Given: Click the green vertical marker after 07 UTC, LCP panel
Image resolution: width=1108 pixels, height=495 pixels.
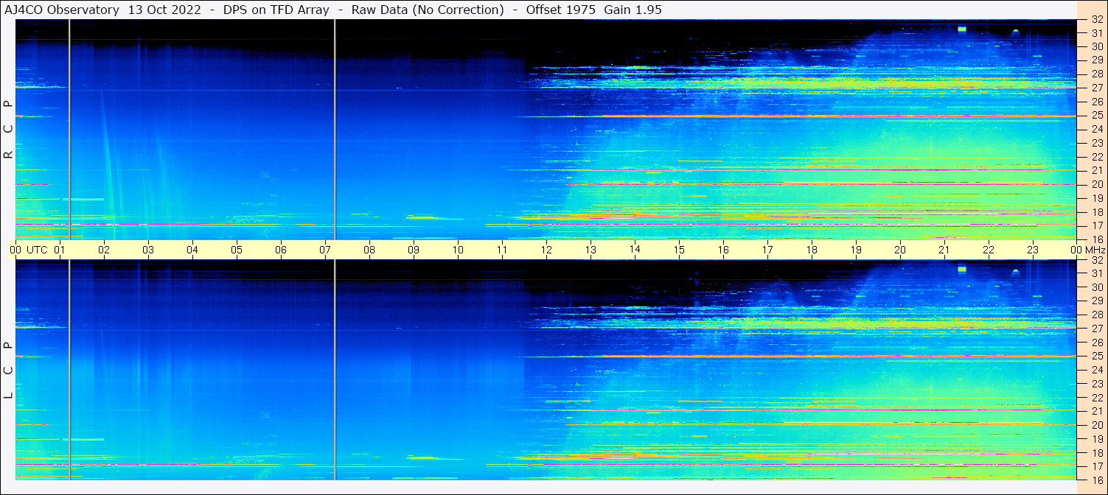Looking at the screenshot, I should [x=335, y=370].
